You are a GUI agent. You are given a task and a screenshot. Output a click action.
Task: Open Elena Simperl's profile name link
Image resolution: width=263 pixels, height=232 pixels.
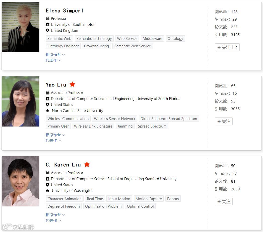coord(64,11)
